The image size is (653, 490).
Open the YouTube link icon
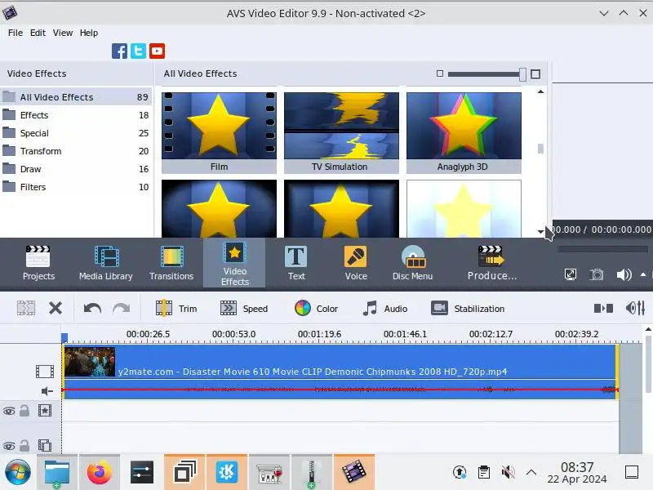[x=158, y=51]
